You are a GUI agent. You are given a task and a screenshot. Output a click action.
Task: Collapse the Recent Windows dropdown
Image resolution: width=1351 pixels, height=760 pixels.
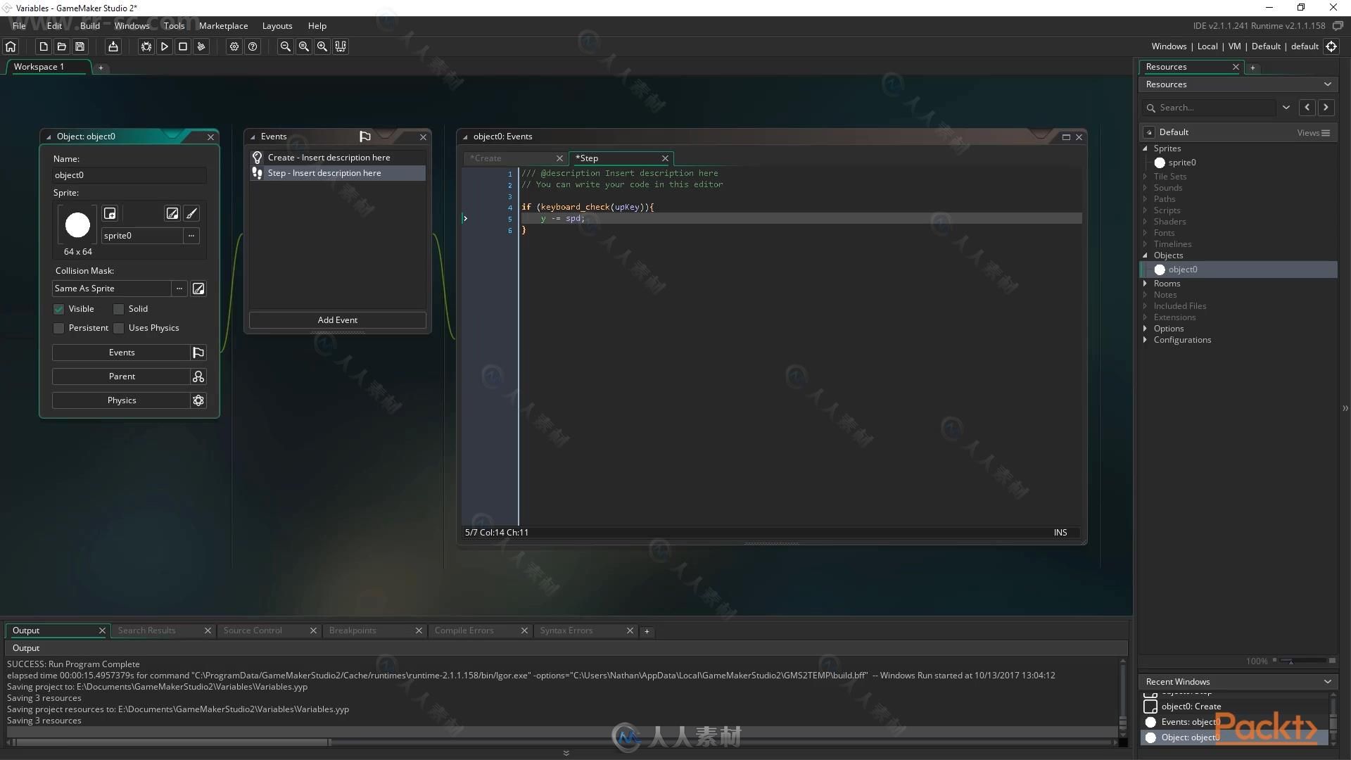click(1328, 681)
